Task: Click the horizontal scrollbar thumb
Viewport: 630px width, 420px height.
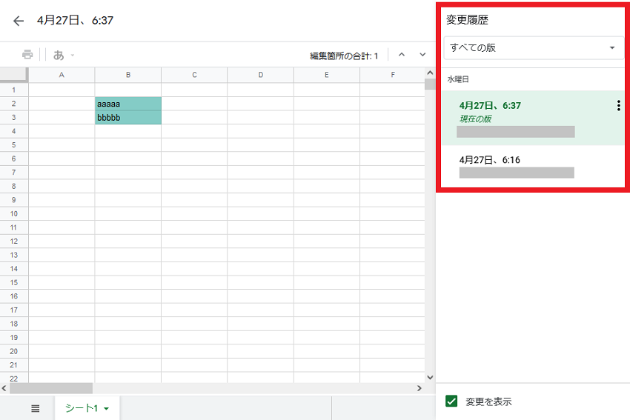Action: click(x=51, y=388)
